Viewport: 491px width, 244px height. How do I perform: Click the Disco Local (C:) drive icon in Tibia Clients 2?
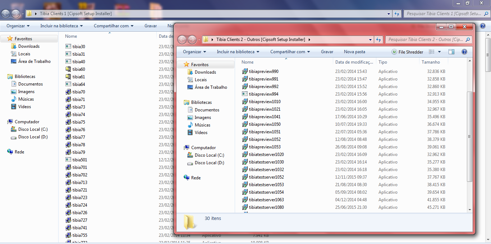pyautogui.click(x=190, y=155)
